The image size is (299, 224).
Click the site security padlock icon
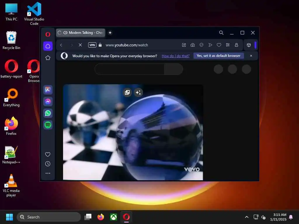coord(100,45)
